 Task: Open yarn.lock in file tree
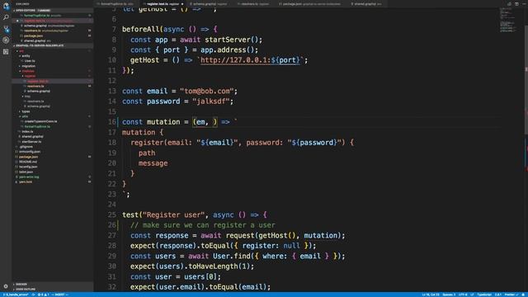[26, 182]
